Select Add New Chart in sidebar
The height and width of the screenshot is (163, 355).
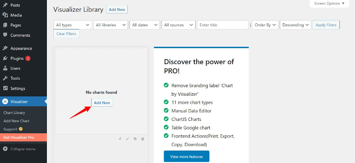tap(16, 121)
